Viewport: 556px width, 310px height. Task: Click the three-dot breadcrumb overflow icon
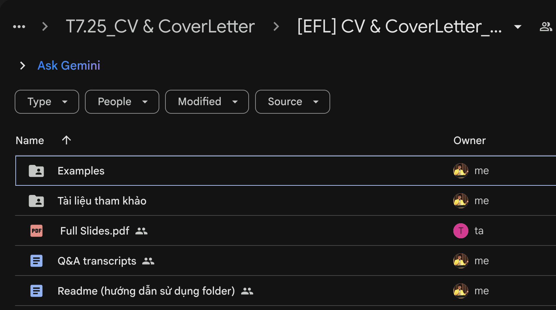coord(19,27)
